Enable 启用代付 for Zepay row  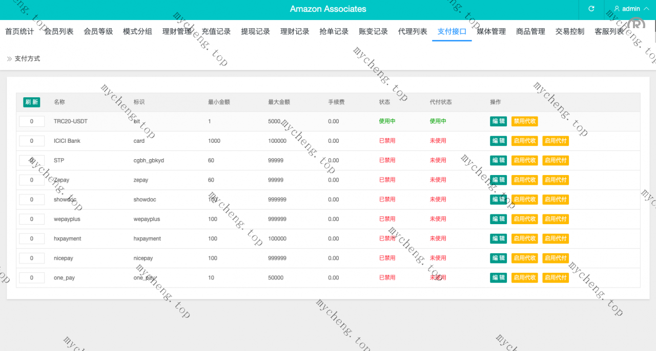tap(556, 180)
